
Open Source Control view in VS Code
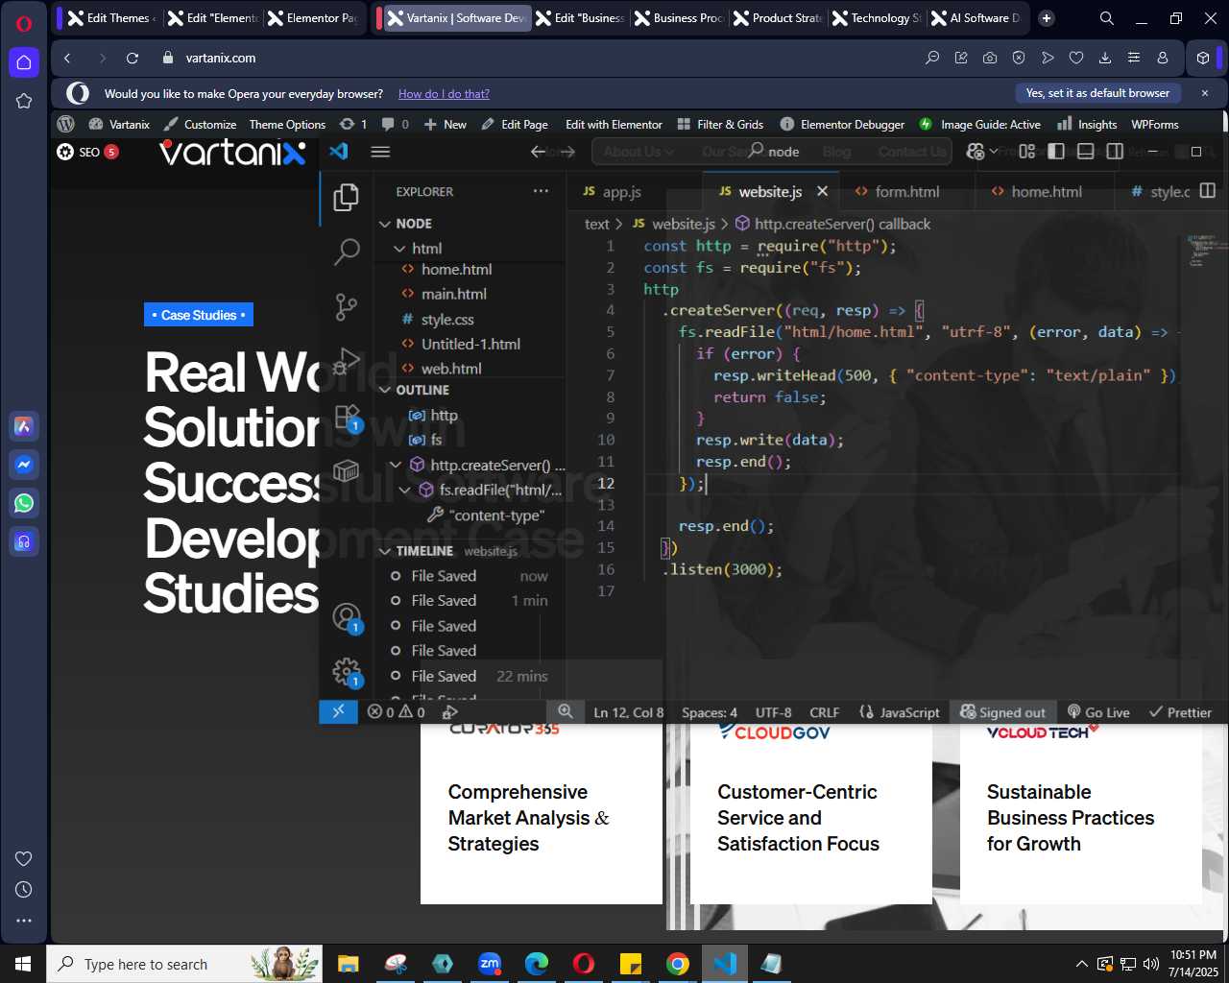pyautogui.click(x=346, y=307)
